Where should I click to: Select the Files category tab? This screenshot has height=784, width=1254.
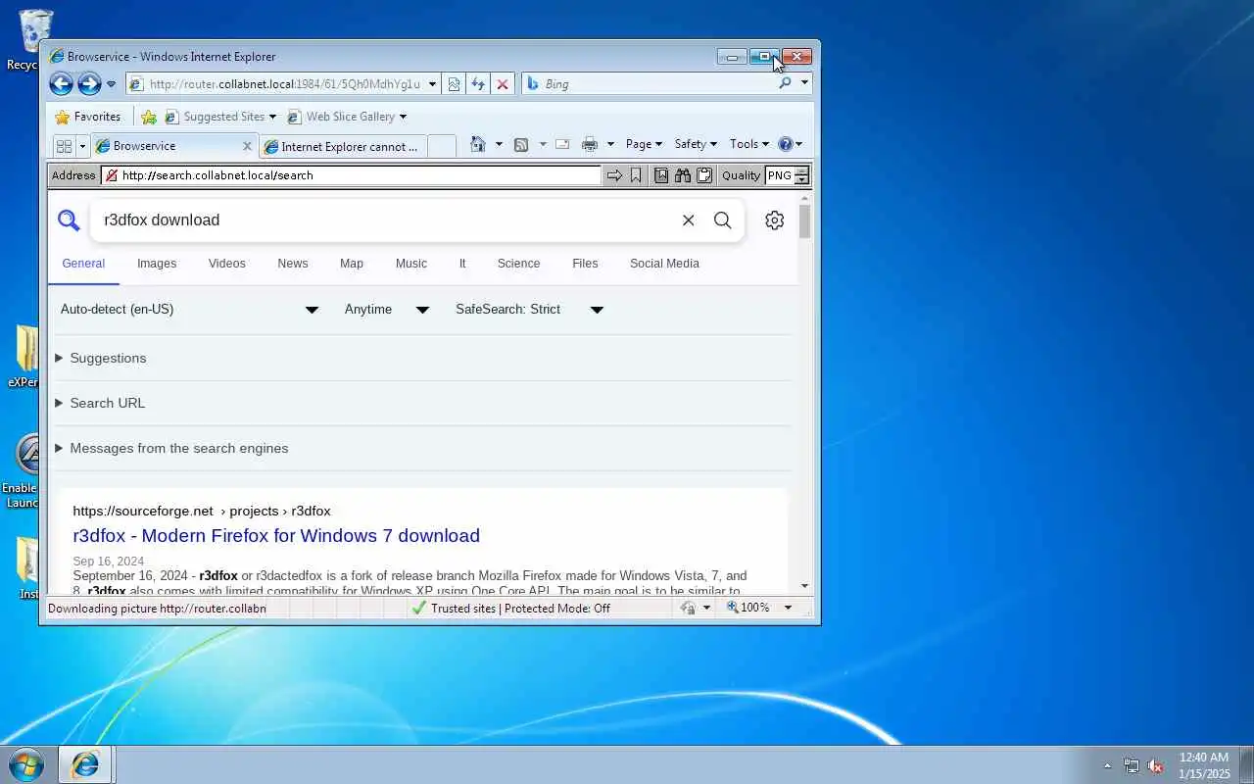point(585,264)
